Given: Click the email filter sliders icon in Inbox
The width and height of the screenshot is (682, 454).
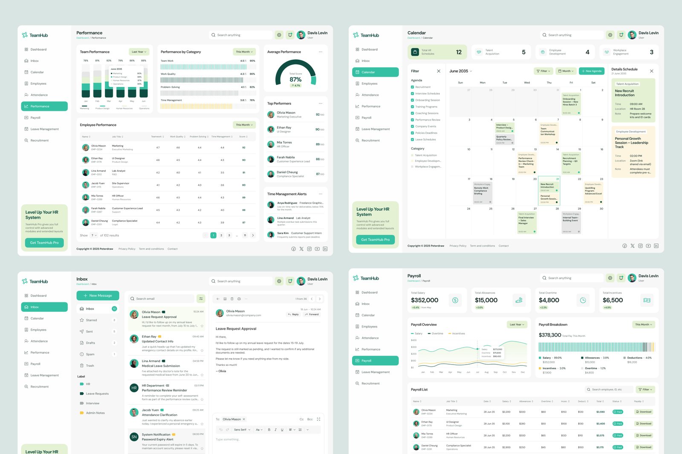Looking at the screenshot, I should [201, 299].
